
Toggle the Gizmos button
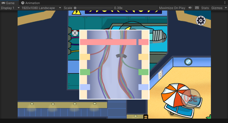217,8
